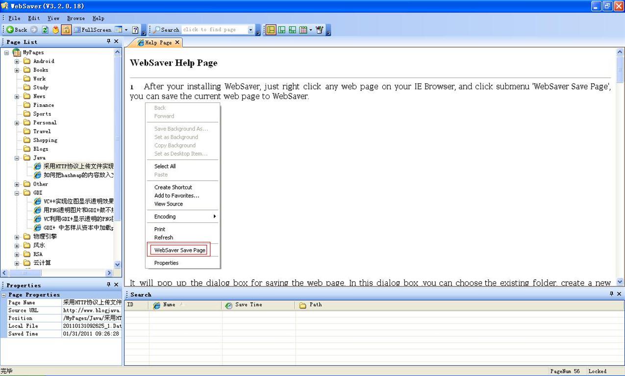
Task: Close the Help Page tab
Action: 177,43
